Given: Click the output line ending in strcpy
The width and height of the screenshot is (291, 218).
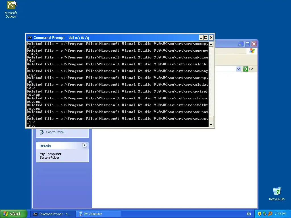Looking at the screenshot, I should (x=117, y=119).
